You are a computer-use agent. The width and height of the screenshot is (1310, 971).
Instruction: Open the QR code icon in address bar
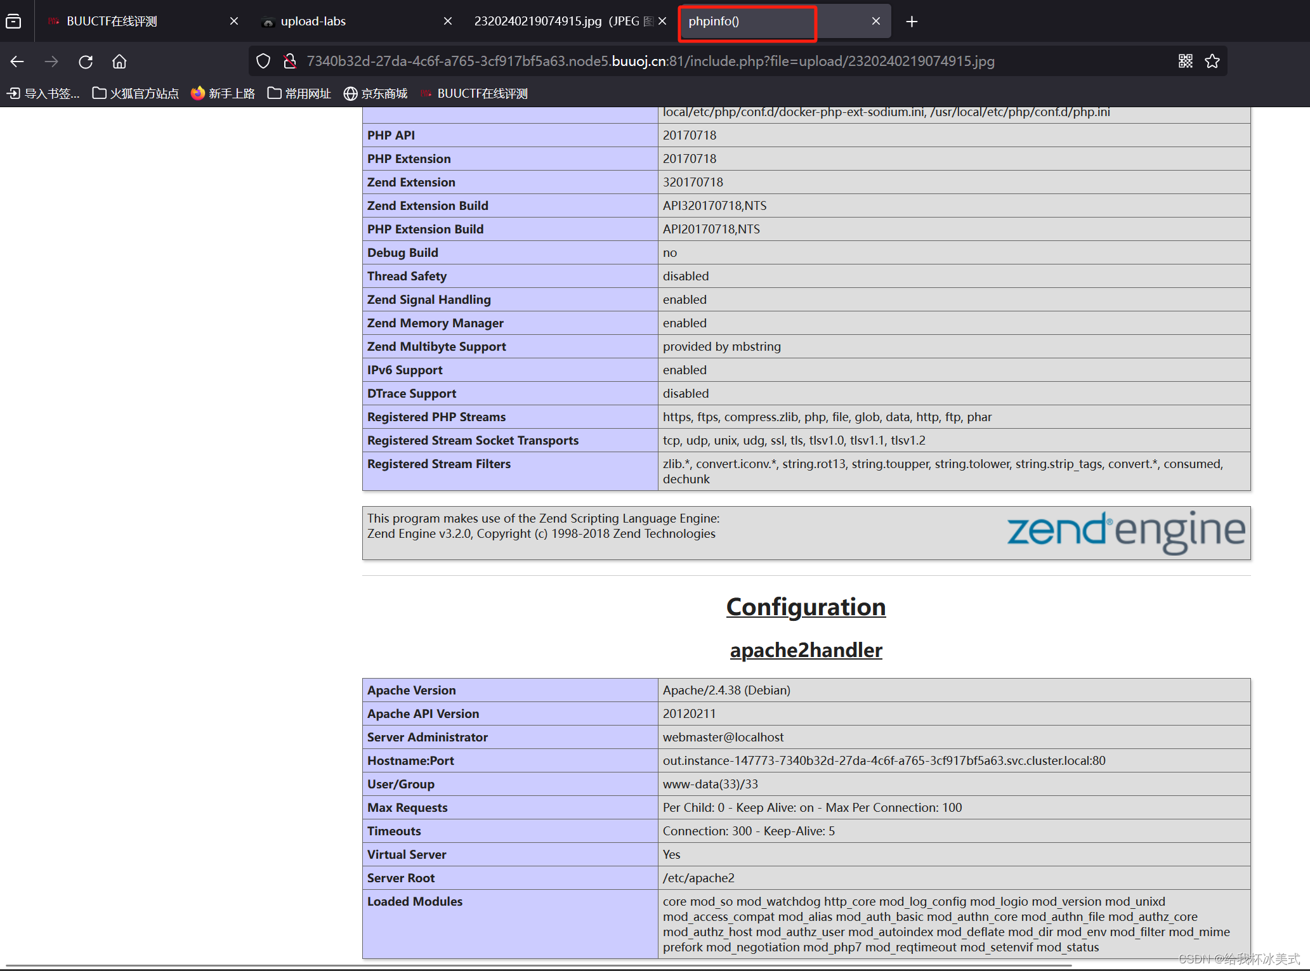click(1185, 61)
